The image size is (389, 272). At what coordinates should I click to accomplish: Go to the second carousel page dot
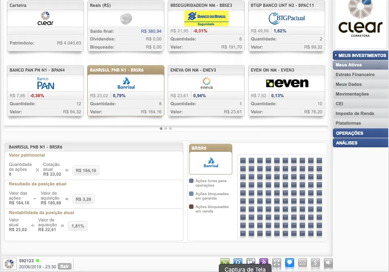coord(166,128)
